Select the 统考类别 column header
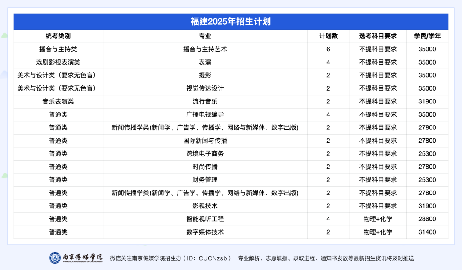Screen dimensions: 462x270 (x=58, y=36)
